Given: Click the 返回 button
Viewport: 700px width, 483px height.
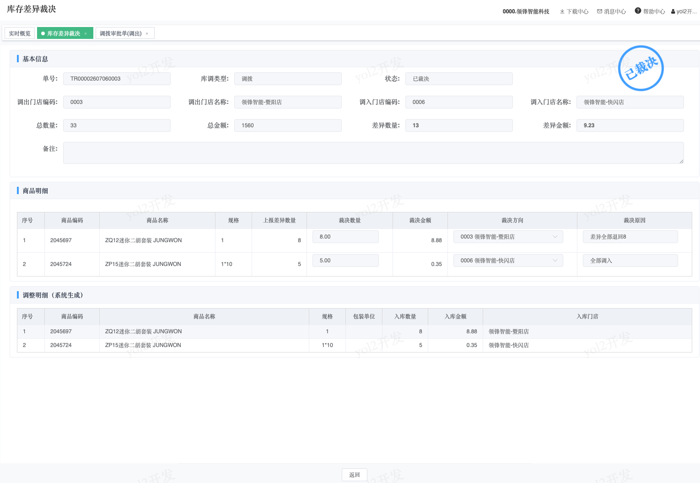Looking at the screenshot, I should click(x=355, y=475).
